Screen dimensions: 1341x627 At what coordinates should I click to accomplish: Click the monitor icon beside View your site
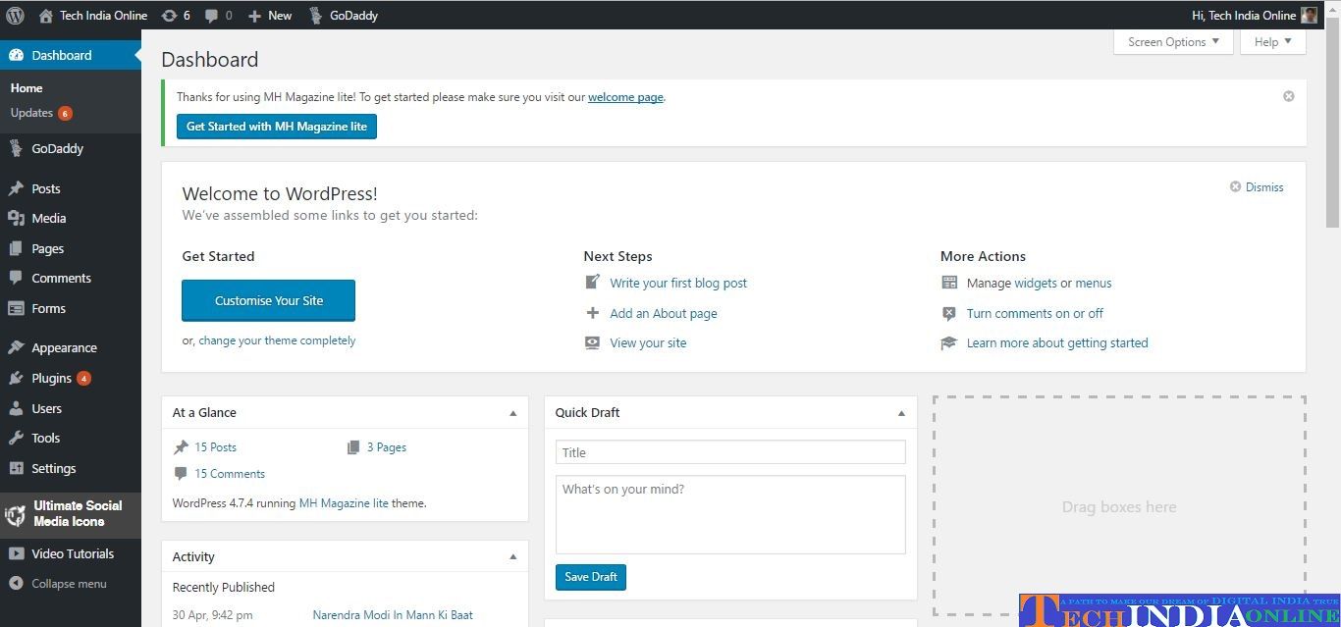592,342
